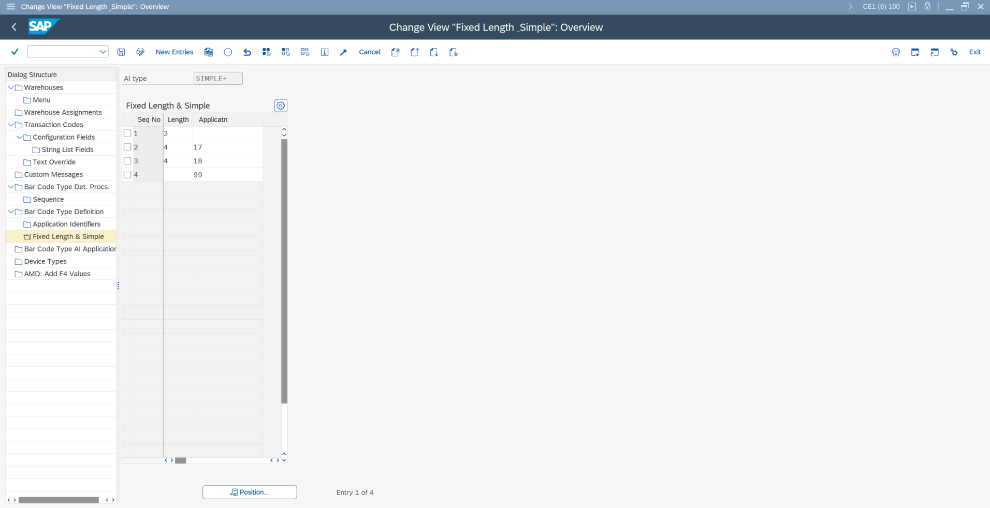
Task: Check the row 4 selection box
Action: point(127,175)
